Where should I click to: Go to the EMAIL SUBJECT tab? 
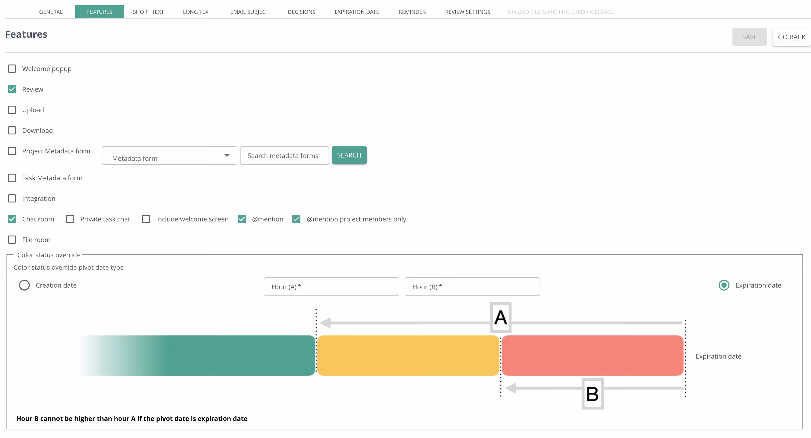click(x=249, y=12)
